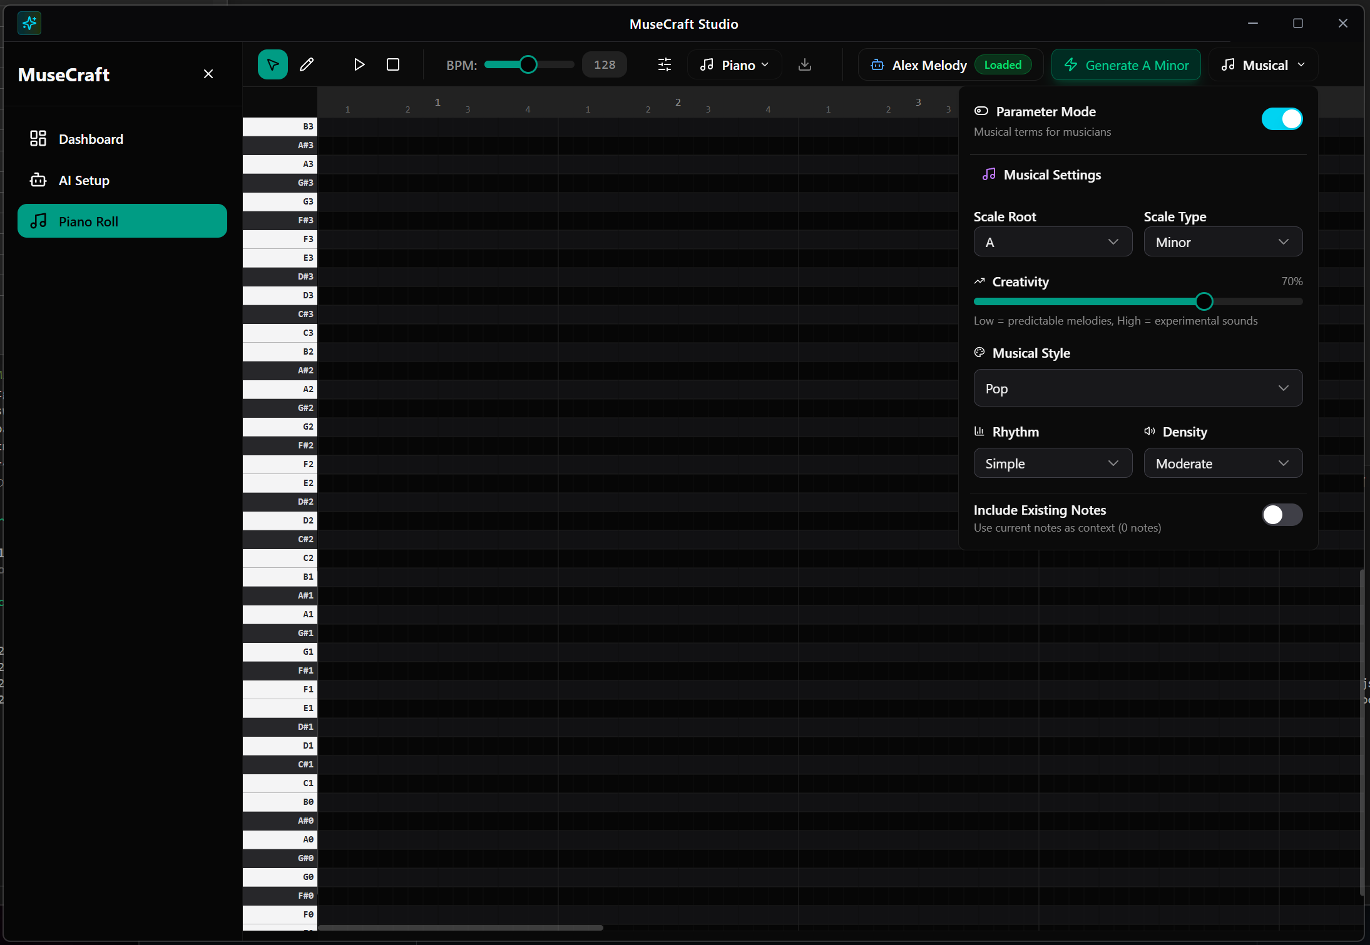Click the vertical scrollbar of piano roll
1370x945 pixels.
click(x=1362, y=732)
